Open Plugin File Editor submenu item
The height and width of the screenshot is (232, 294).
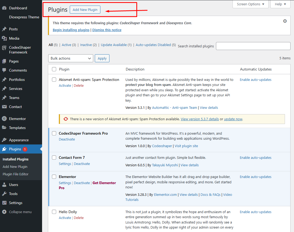pyautogui.click(x=15, y=174)
